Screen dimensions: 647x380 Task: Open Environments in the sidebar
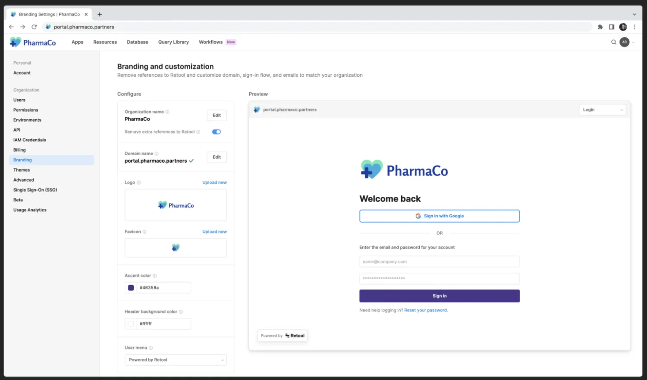tap(27, 120)
